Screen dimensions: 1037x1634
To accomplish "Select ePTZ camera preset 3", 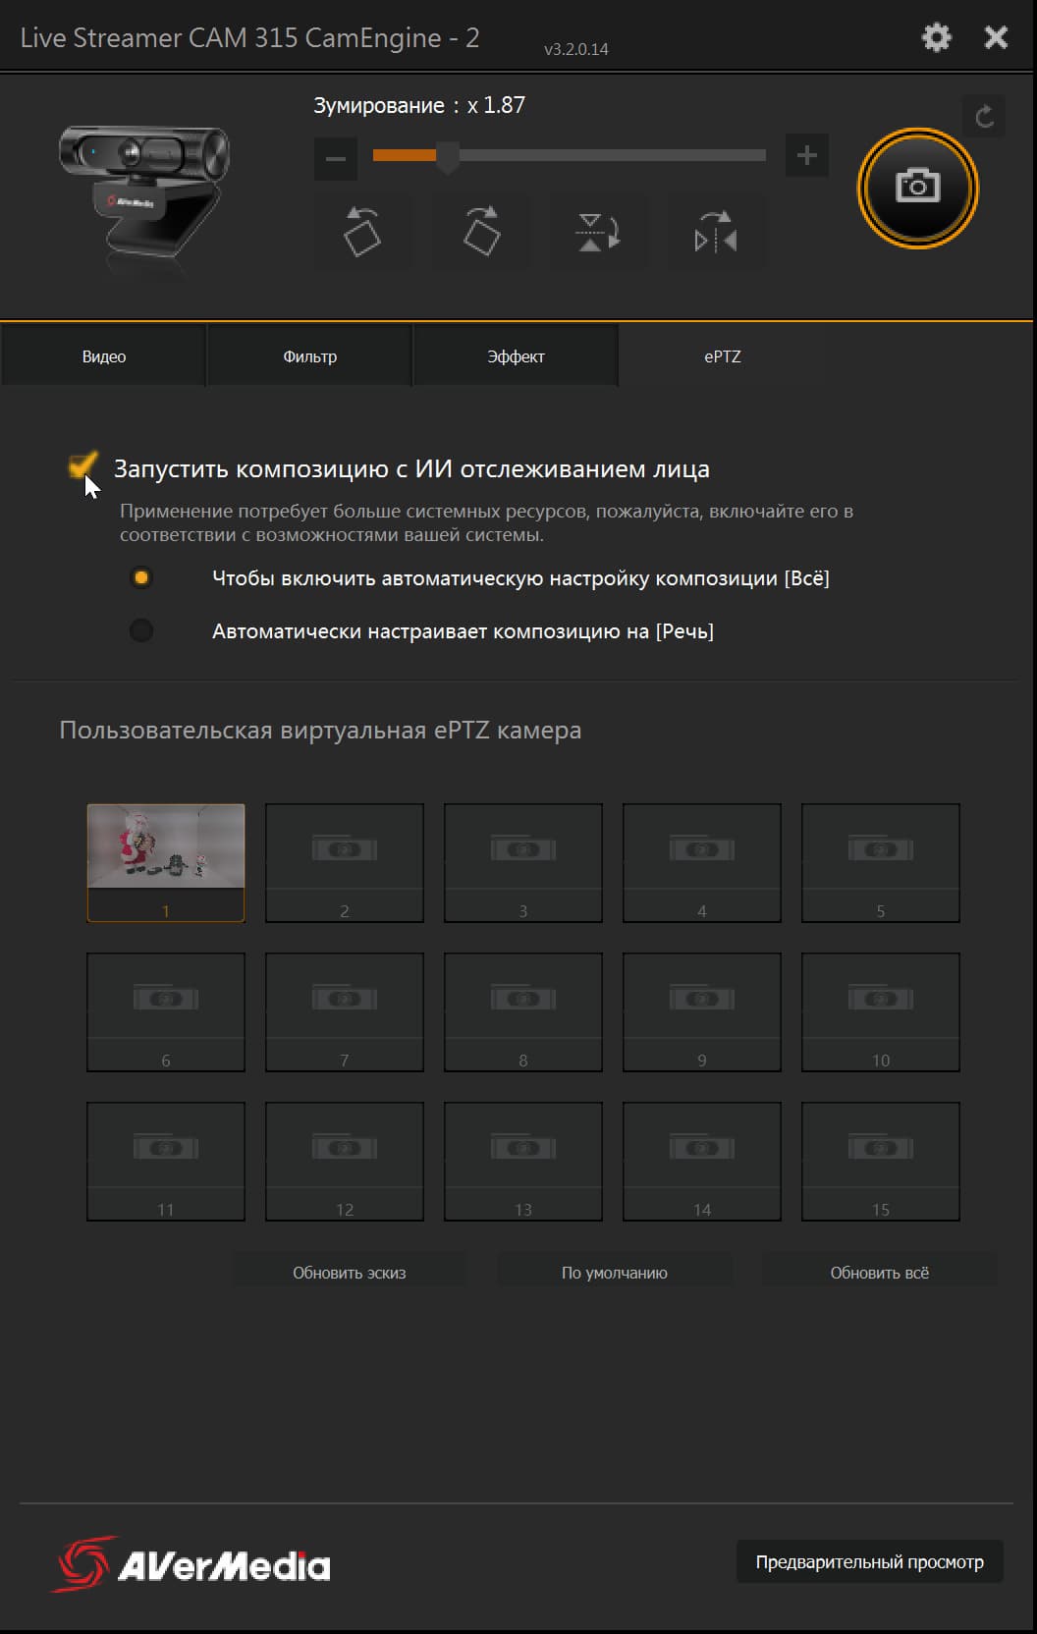I will click(x=523, y=862).
